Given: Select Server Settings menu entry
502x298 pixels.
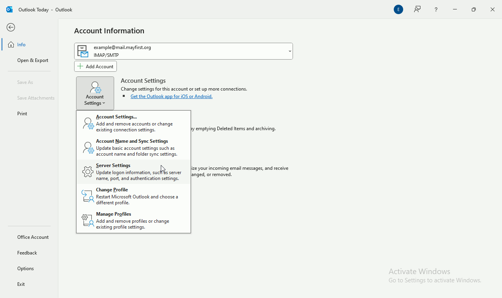Looking at the screenshot, I should click(134, 172).
